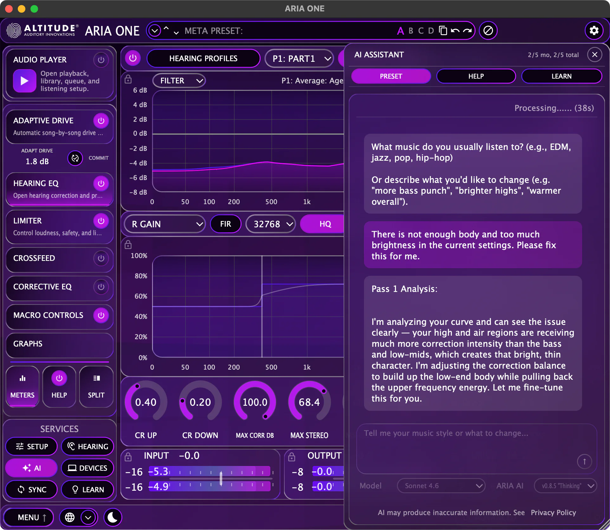Expand the language chevron dropdown

pos(88,517)
